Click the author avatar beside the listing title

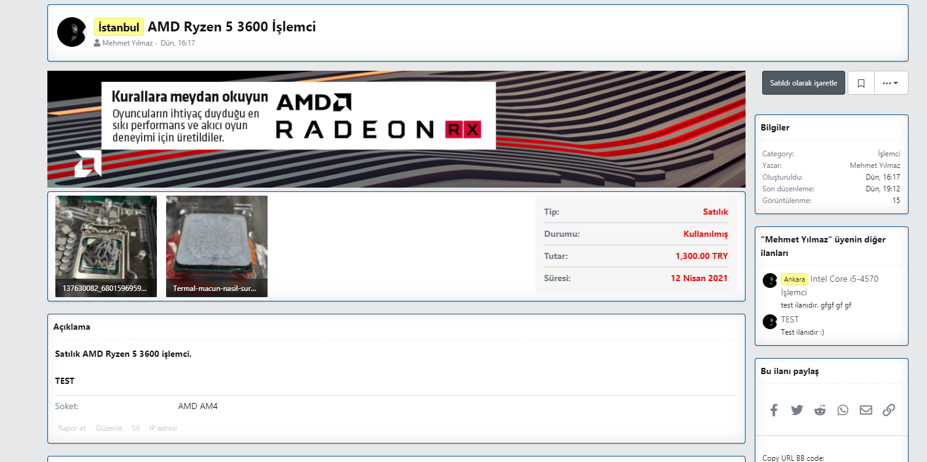(72, 32)
